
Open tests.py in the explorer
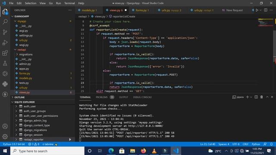point(24,83)
